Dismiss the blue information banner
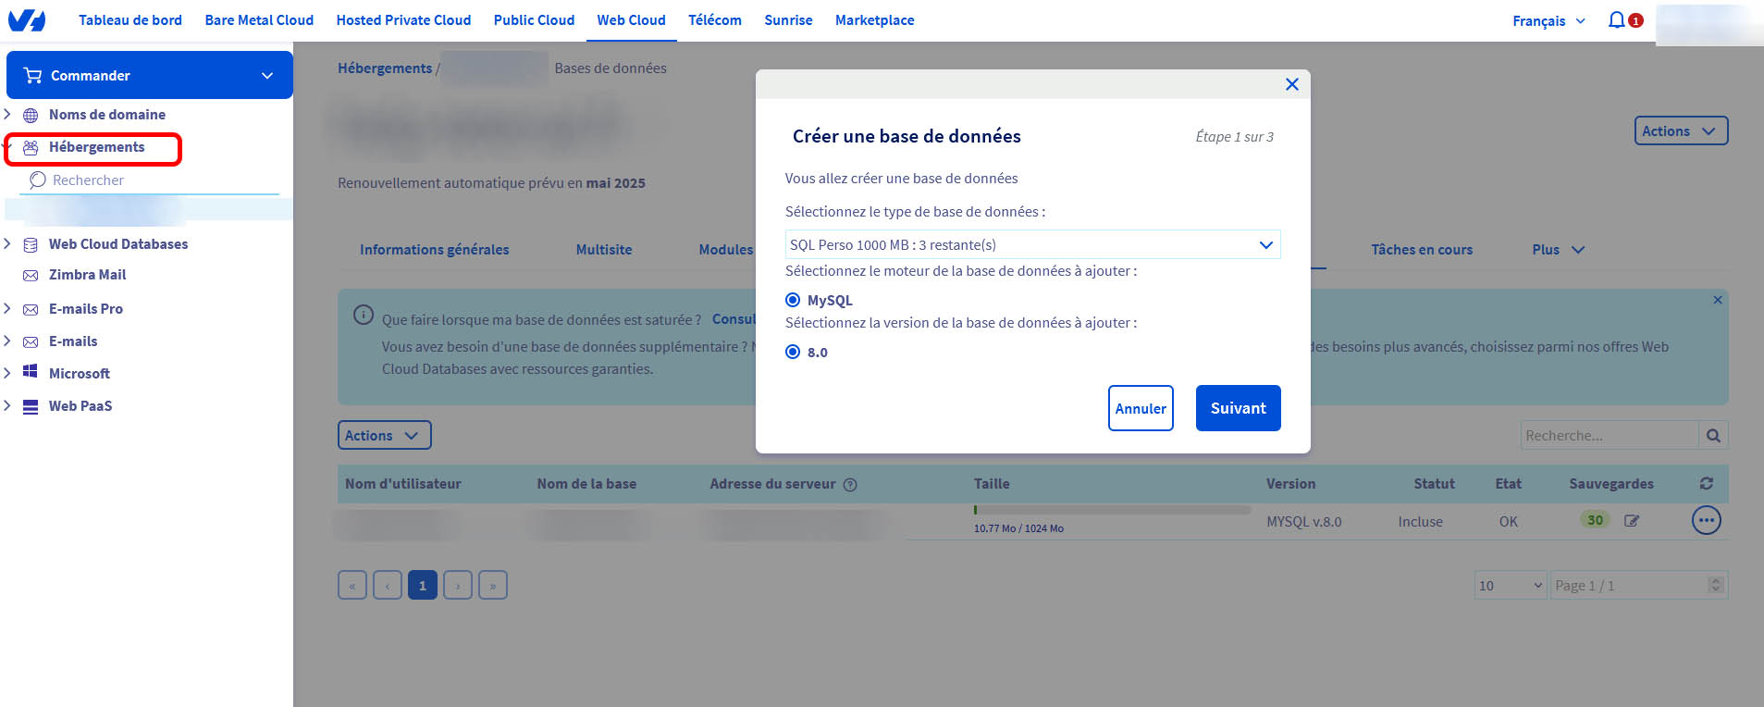 pyautogui.click(x=1717, y=301)
